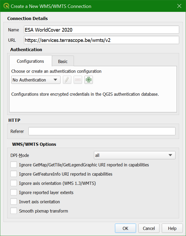Add a new authentication configuration with the plus icon
The image size is (186, 236).
click(89, 80)
